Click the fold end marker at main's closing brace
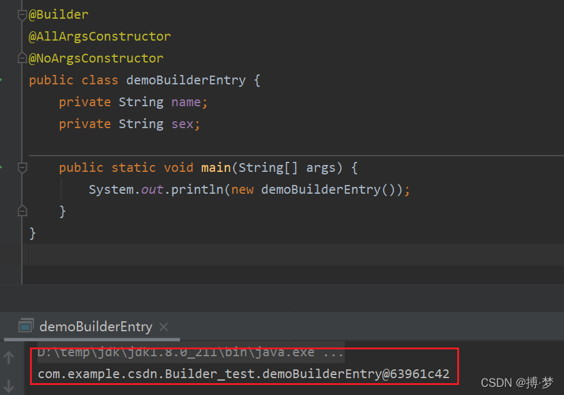Viewport: 564px width, 395px height. pos(22,211)
